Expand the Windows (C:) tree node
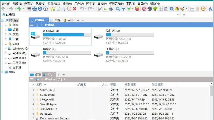The width and height of the screenshot is (214, 120). [6, 49]
